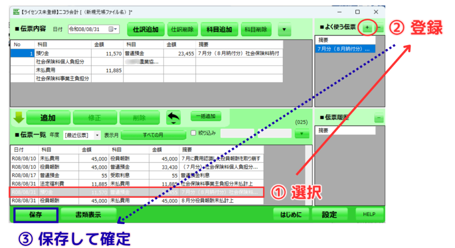Select R08/08/10 役員報酬 33,430 row

(137, 167)
